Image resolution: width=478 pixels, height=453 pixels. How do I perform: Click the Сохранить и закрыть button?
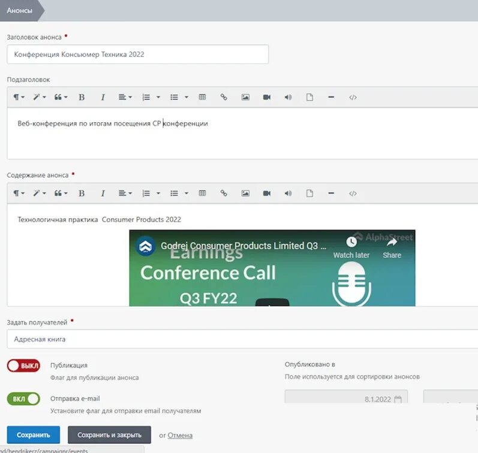pos(109,434)
